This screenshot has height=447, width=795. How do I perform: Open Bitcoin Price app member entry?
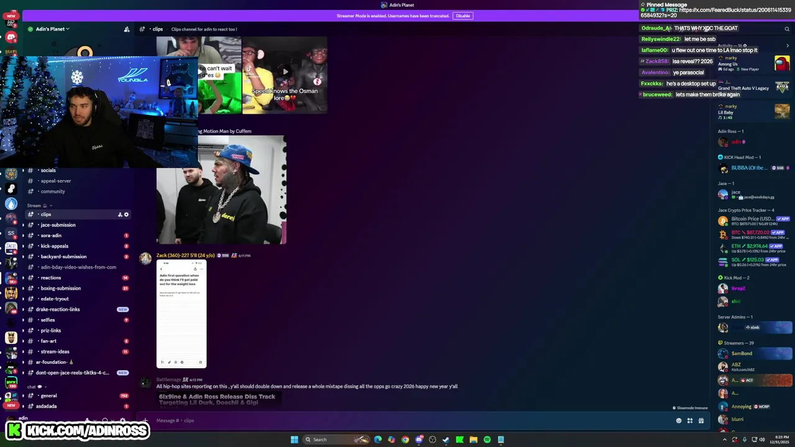[753, 221]
